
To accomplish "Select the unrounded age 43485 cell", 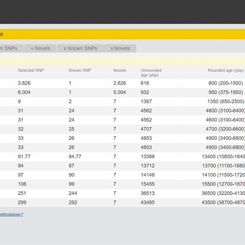I will click(x=148, y=202).
